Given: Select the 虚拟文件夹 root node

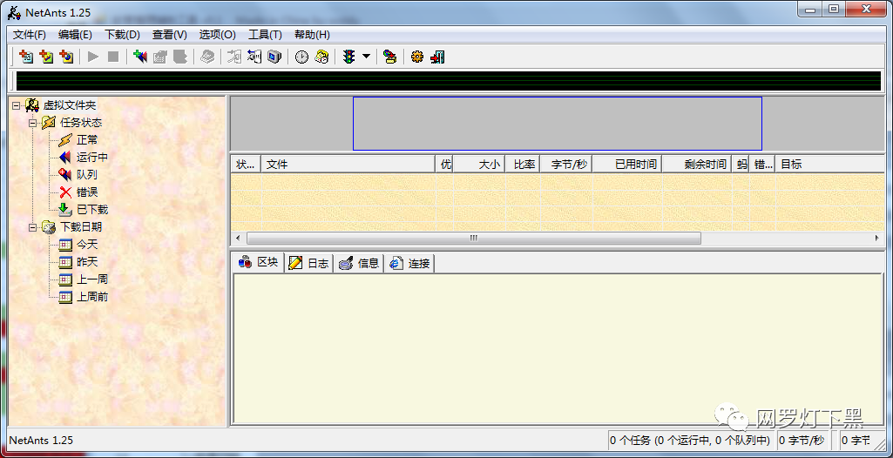Looking at the screenshot, I should [70, 105].
